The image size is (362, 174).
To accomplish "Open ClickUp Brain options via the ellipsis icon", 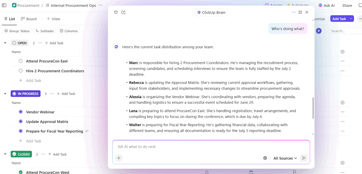I will click(293, 12).
